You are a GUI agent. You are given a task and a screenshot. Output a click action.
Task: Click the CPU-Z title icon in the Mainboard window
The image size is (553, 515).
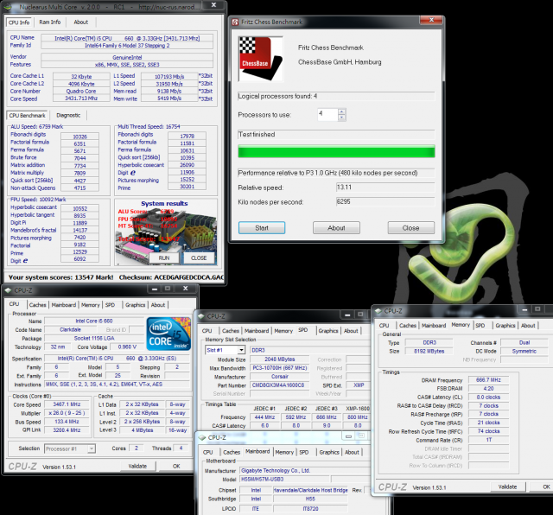click(202, 437)
